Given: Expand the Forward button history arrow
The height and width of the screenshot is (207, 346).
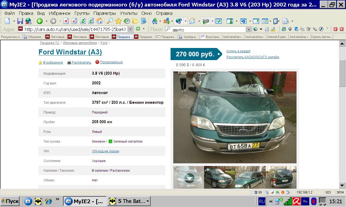Looking at the screenshot, I should pyautogui.click(x=60, y=21).
